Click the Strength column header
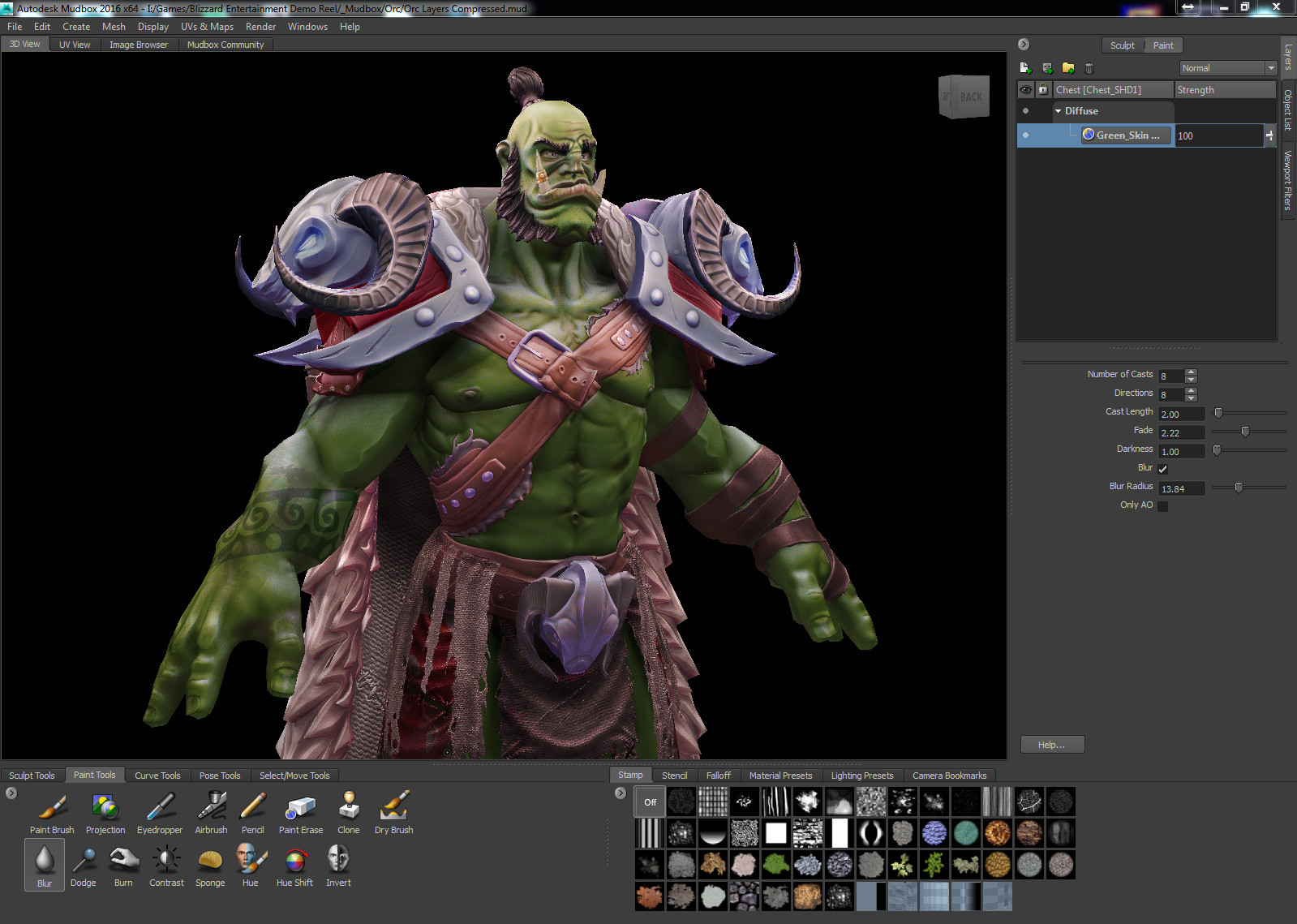Image resolution: width=1297 pixels, height=924 pixels. coord(1226,90)
